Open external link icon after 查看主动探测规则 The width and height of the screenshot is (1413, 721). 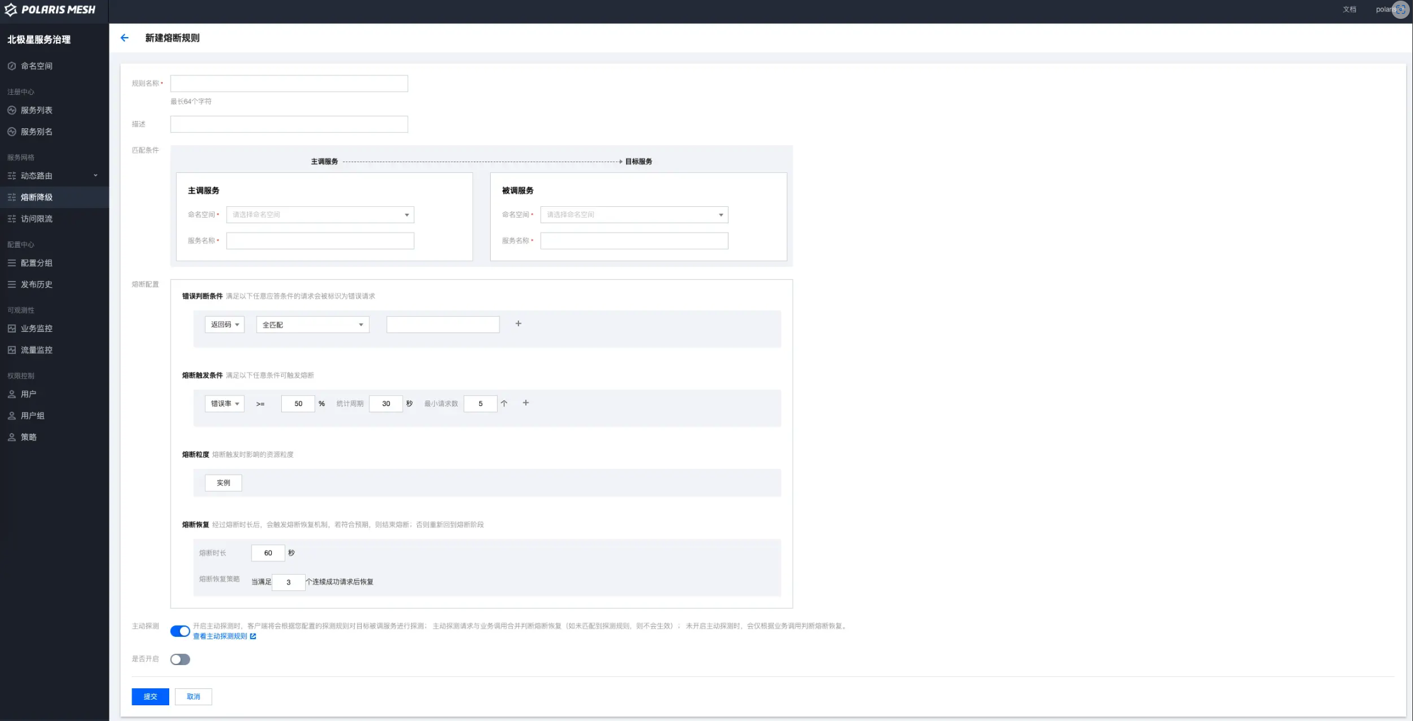253,636
